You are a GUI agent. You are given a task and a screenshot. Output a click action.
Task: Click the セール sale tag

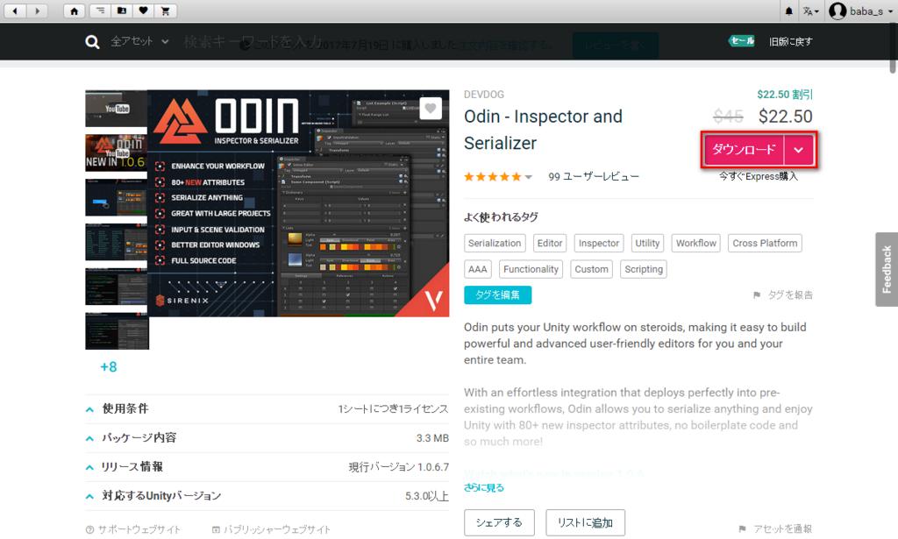coord(742,40)
